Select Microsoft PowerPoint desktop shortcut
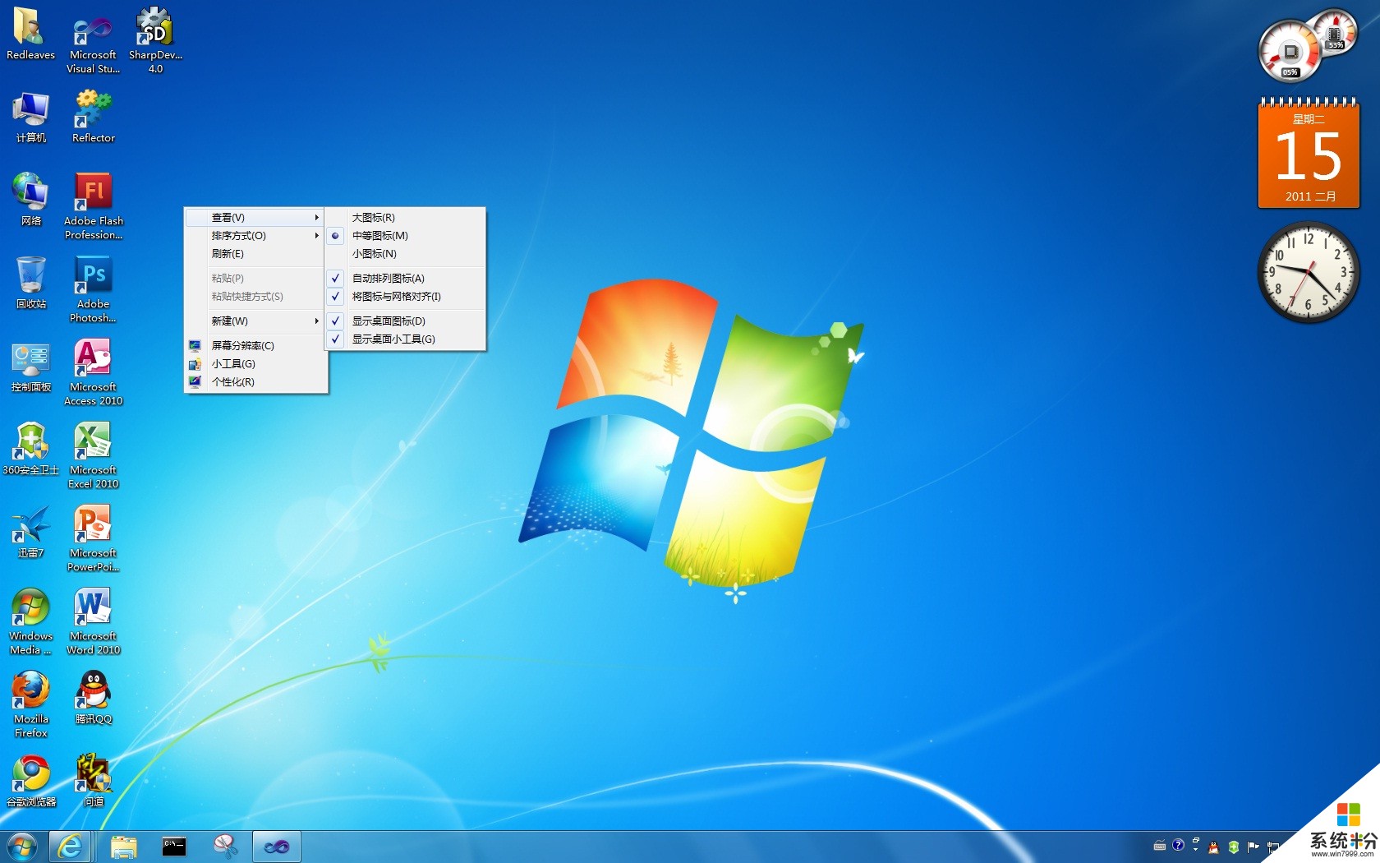The height and width of the screenshot is (863, 1380). coord(93,539)
